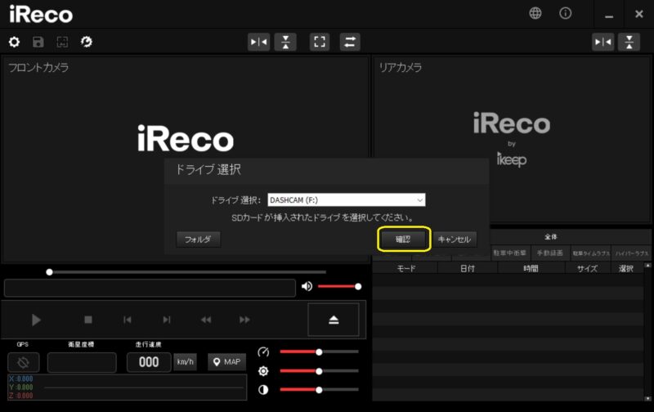
Task: Toggle the km/h speed unit
Action: click(x=186, y=362)
